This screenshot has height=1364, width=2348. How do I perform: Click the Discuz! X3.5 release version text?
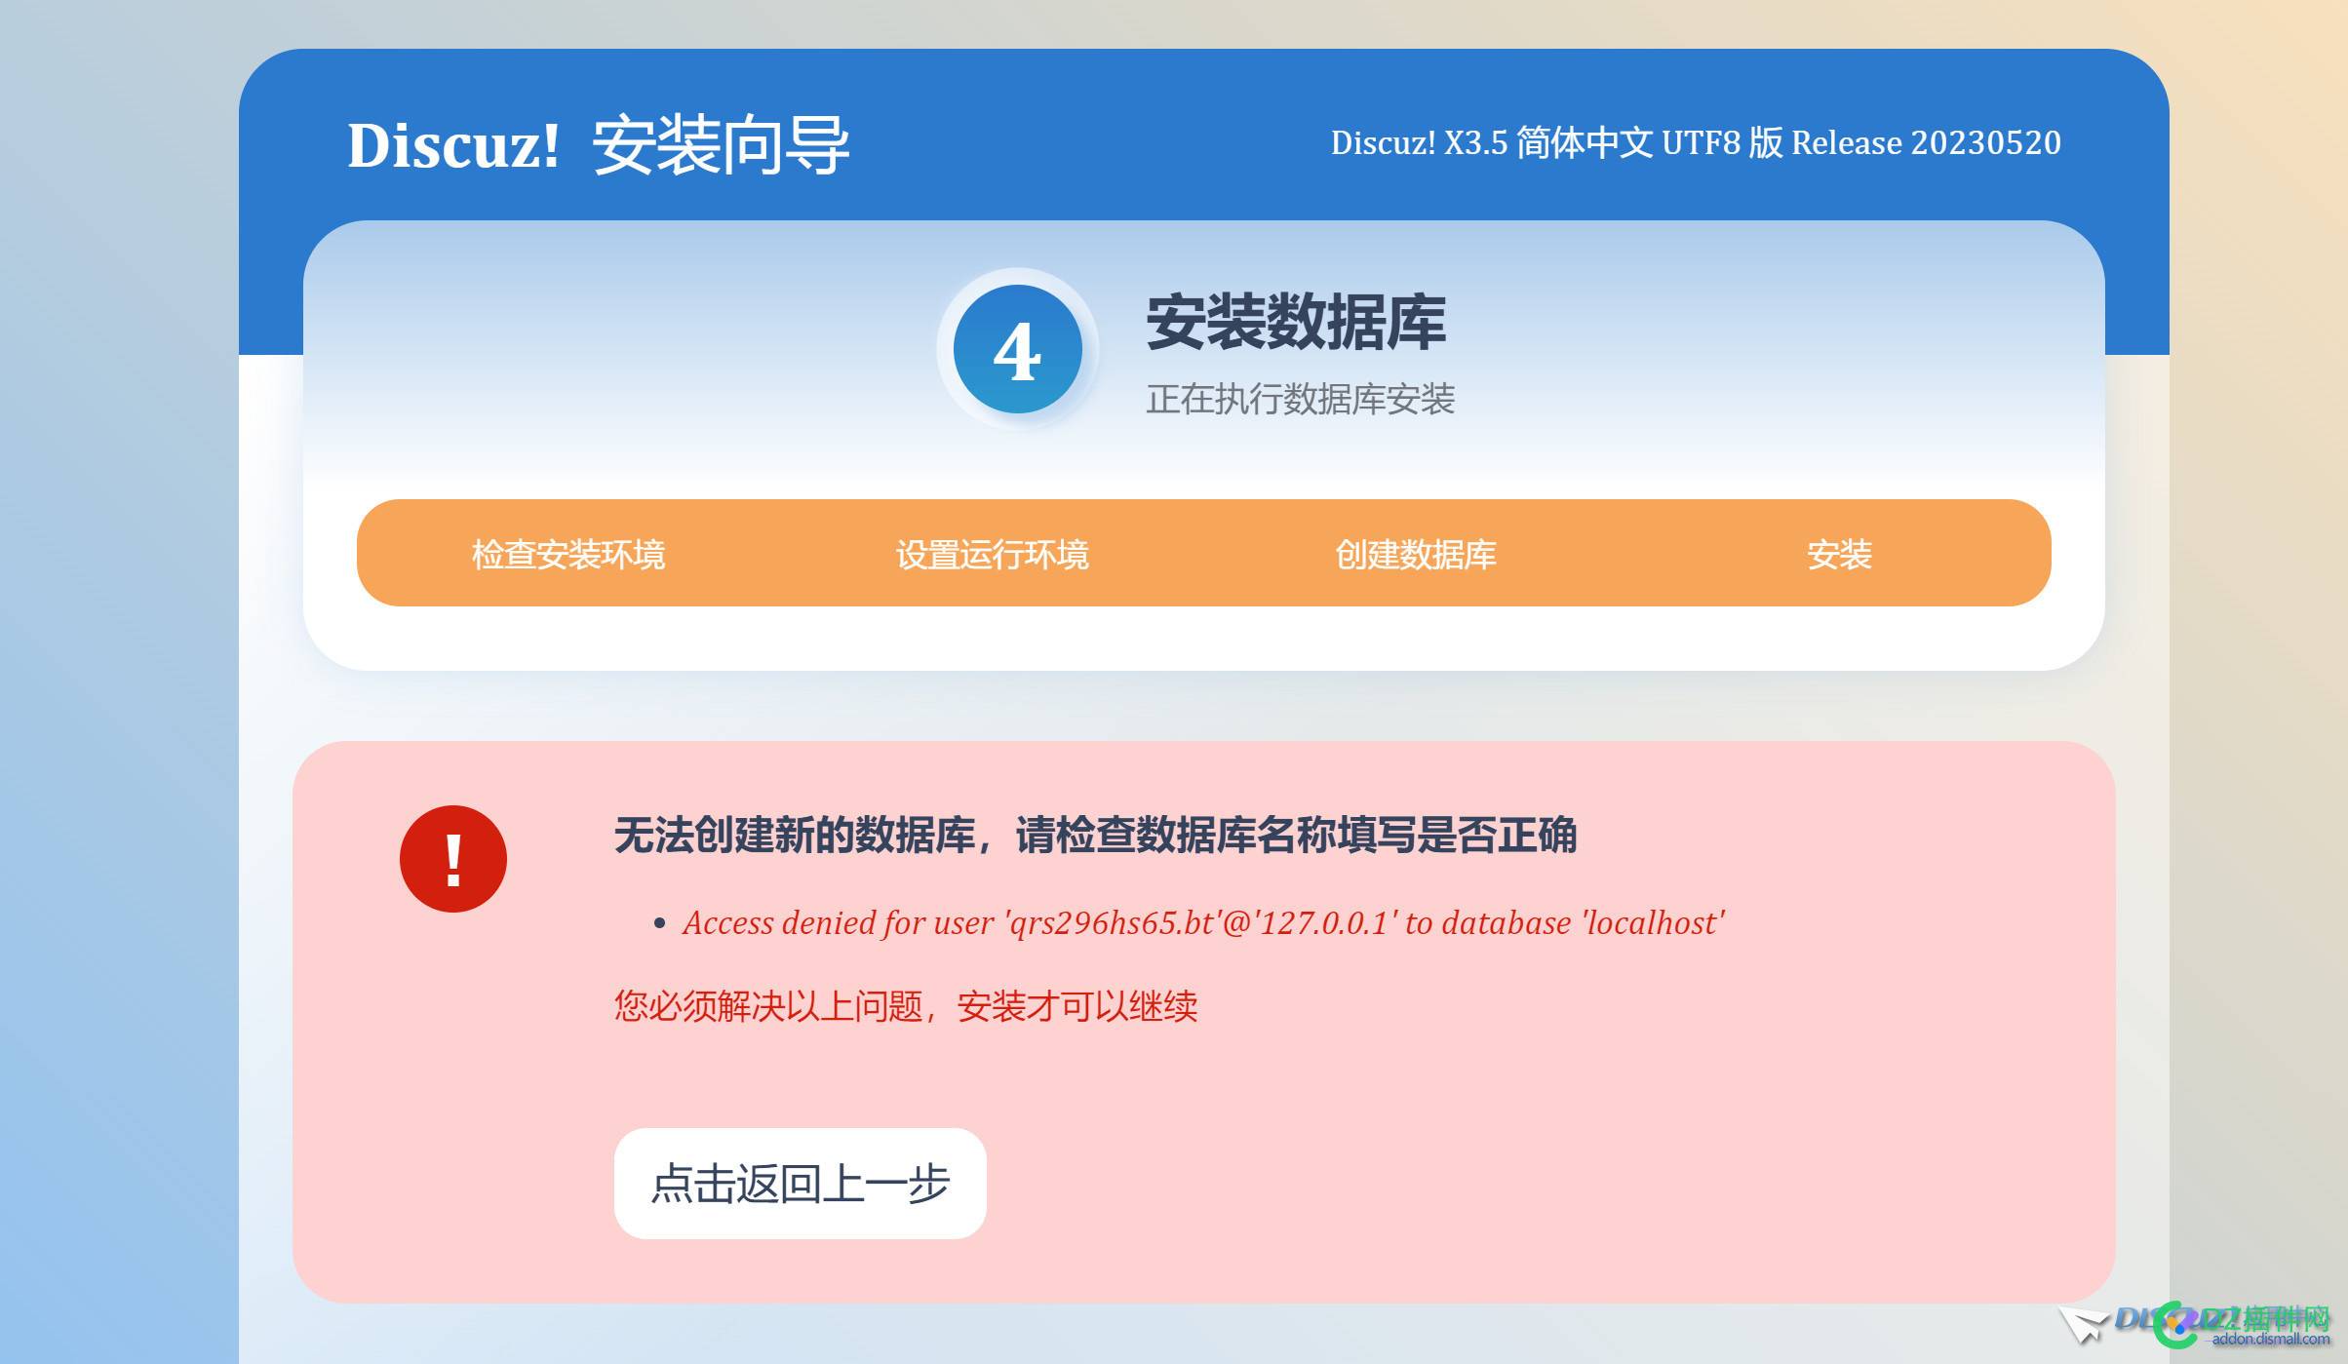point(1696,142)
